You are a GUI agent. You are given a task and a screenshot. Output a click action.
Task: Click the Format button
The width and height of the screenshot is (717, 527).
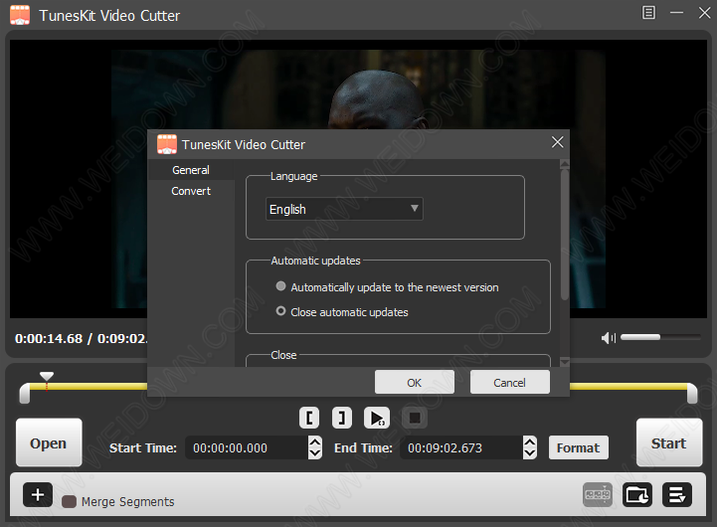(579, 447)
